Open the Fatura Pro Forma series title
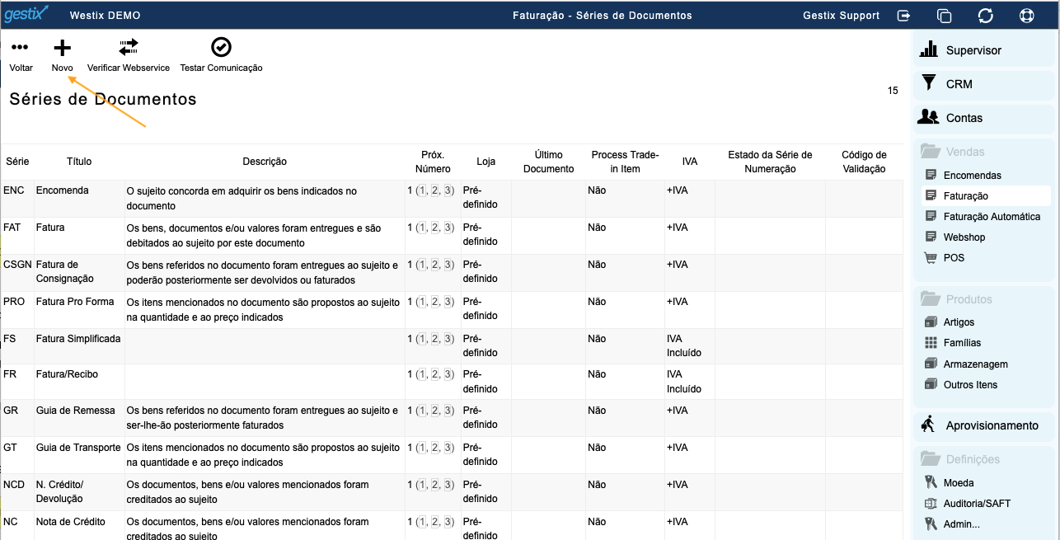Screen dimensions: 1060x540 75,302
